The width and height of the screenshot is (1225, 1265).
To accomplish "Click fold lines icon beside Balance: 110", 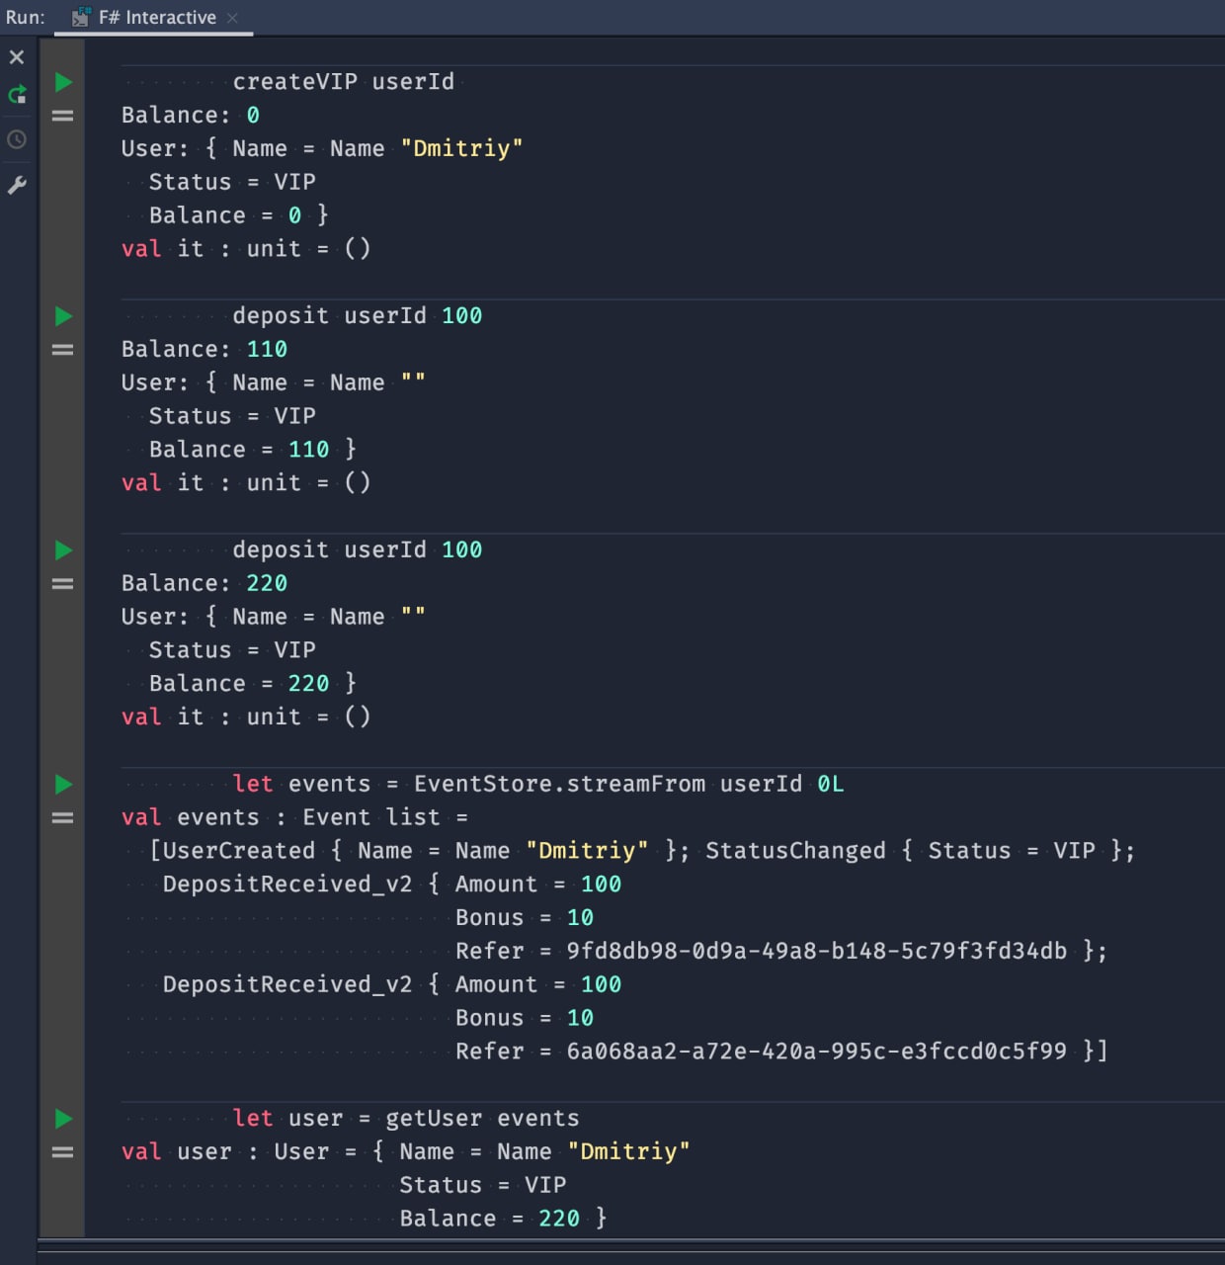I will click(x=62, y=350).
